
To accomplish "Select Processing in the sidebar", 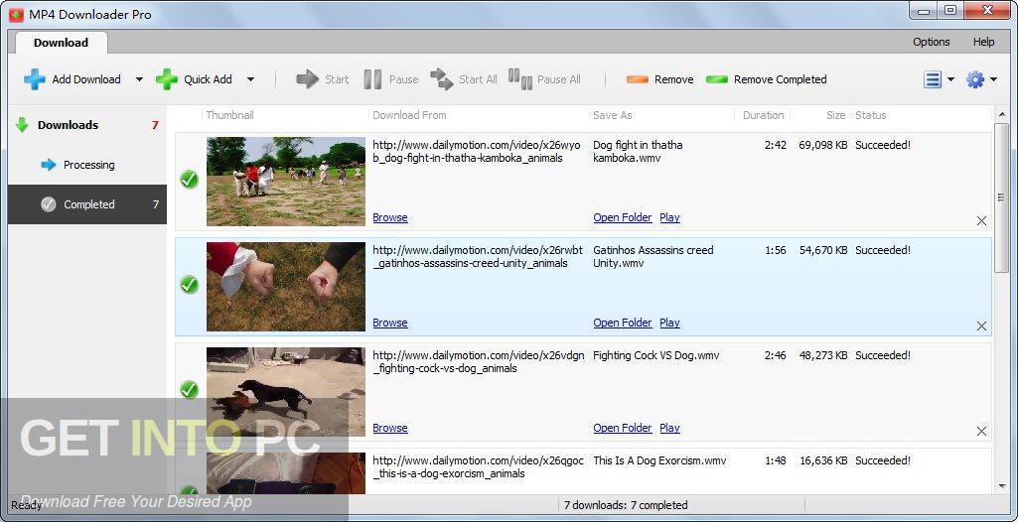I will 87,165.
